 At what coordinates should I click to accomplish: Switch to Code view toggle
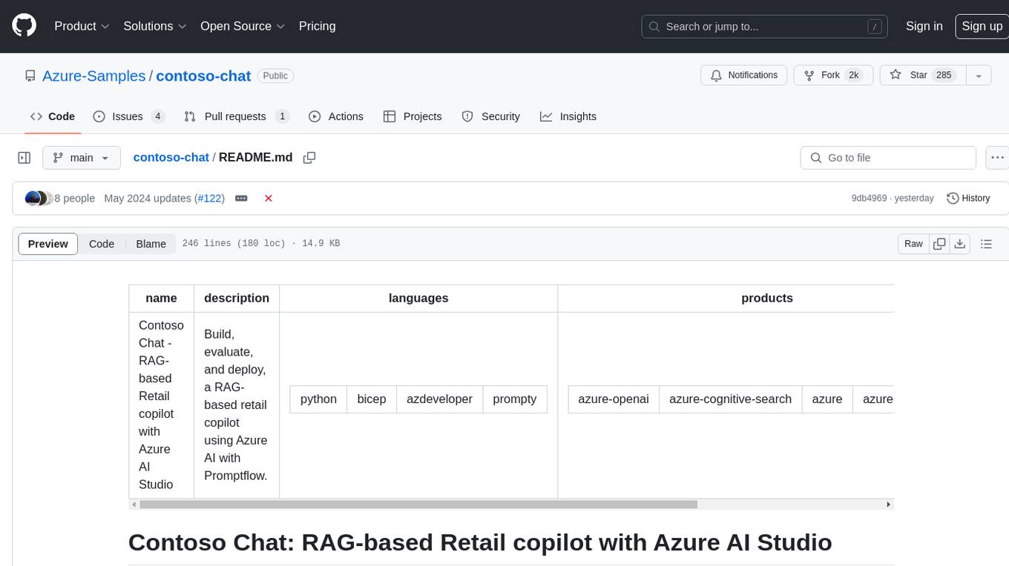102,244
